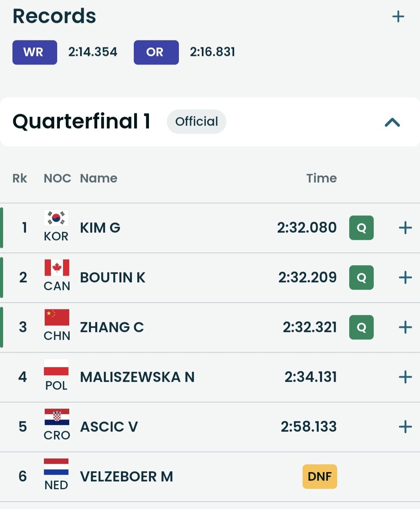Screen dimensions: 420x509
Task: Click the Official status badge
Action: point(196,122)
